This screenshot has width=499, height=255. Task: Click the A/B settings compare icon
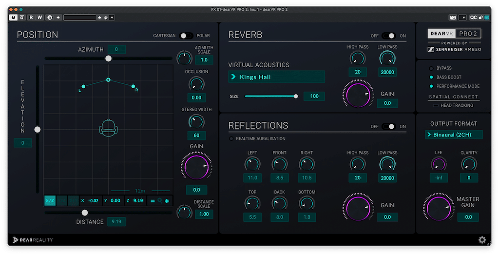[x=50, y=18]
